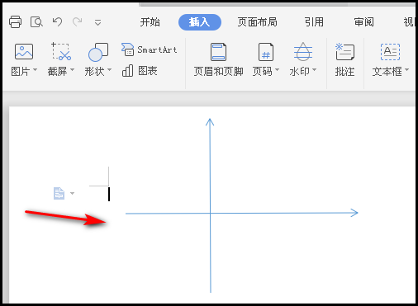This screenshot has height=306, width=418.
Task: Go to the 引用 tab
Action: pos(314,22)
